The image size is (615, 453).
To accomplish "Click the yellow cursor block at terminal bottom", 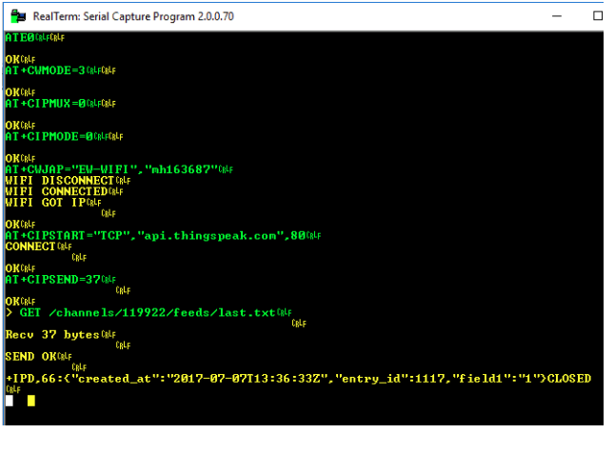I will coord(30,401).
